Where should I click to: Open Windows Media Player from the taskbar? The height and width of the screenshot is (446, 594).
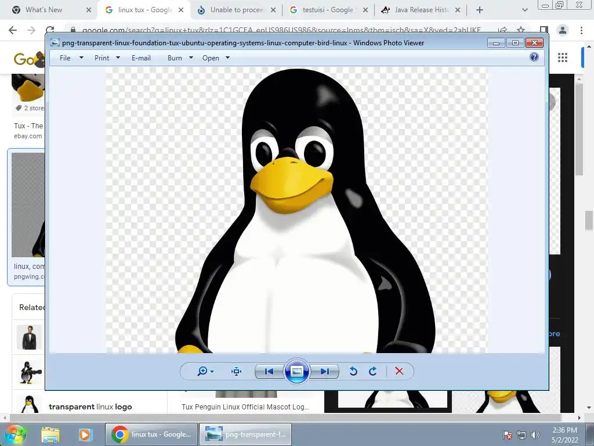(x=85, y=434)
